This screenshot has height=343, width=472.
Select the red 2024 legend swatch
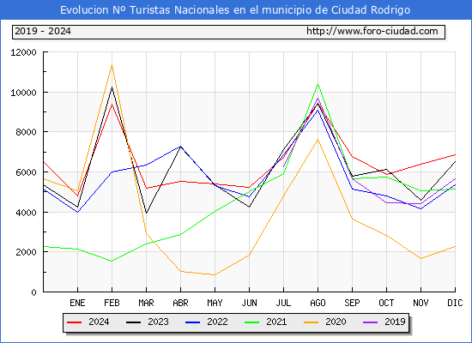pyautogui.click(x=74, y=322)
